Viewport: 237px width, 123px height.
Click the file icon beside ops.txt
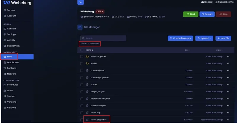tap(87, 84)
